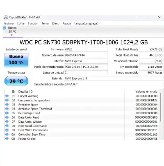
Task: Select the Data Units Read attribute text
Action: click(x=29, y=117)
